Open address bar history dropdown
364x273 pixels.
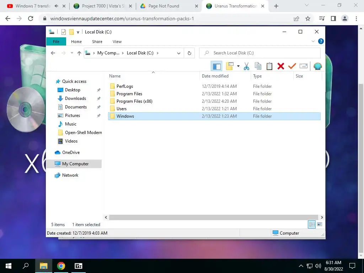tap(178, 53)
